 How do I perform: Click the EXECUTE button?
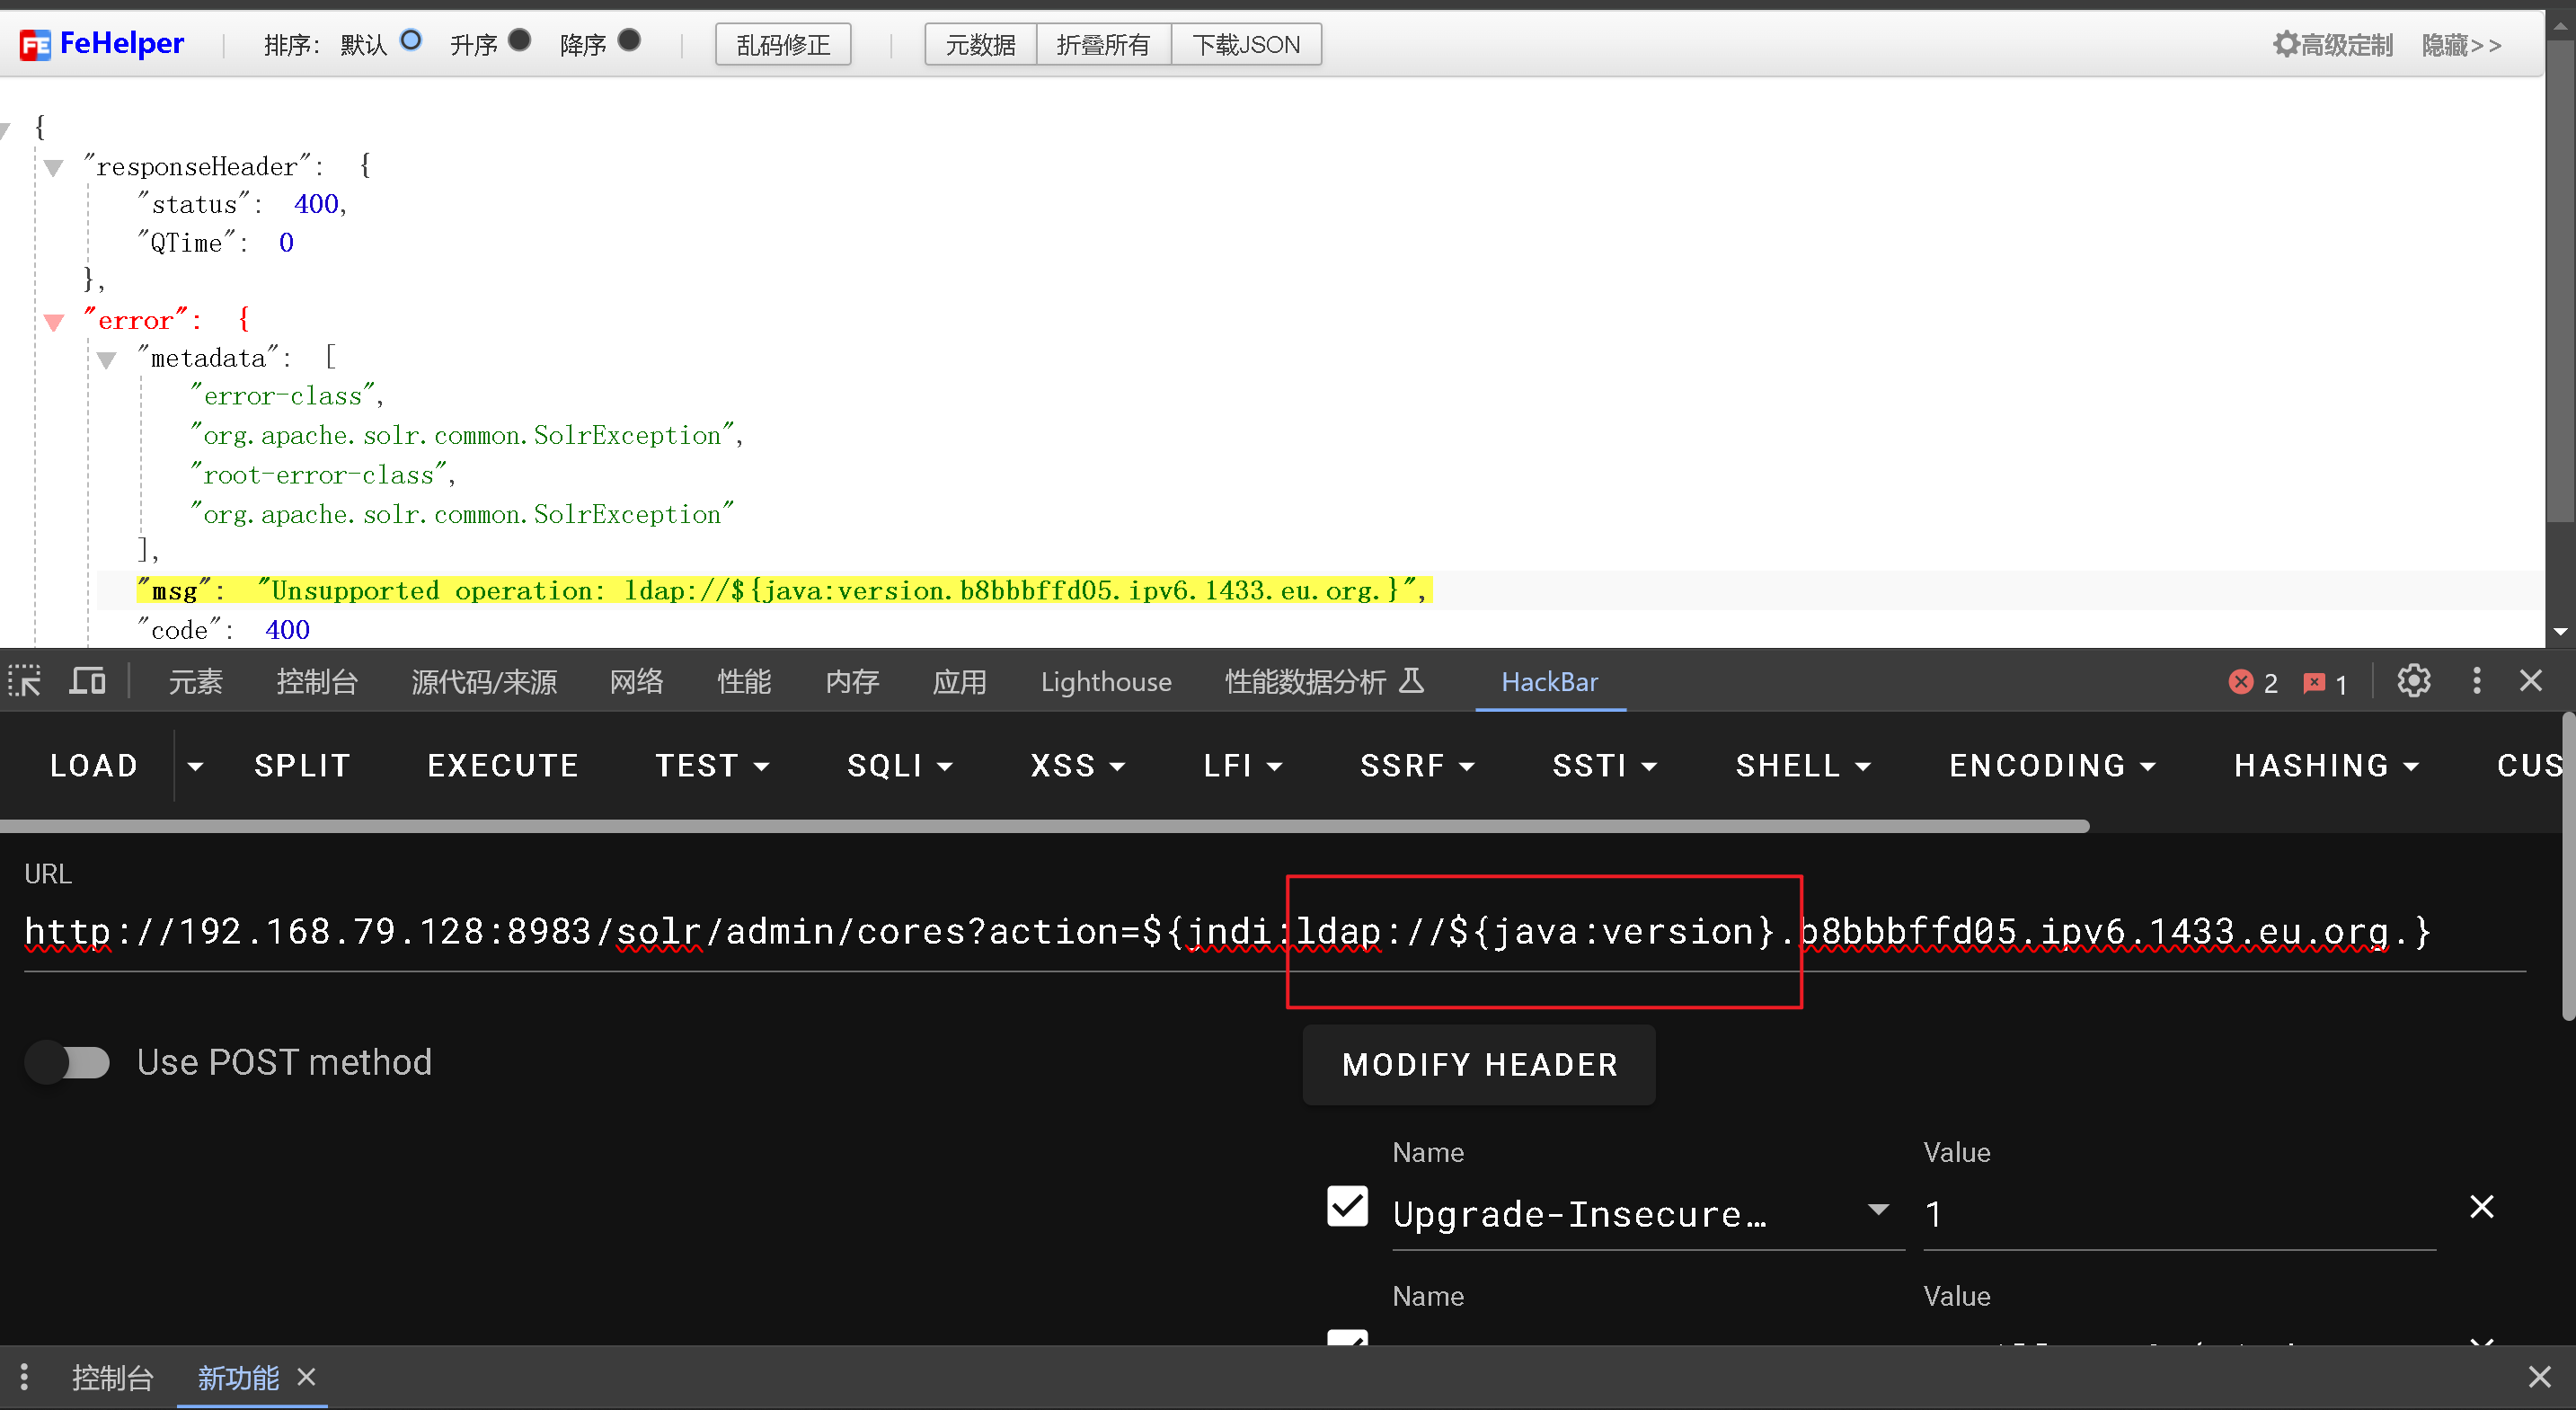coord(503,765)
